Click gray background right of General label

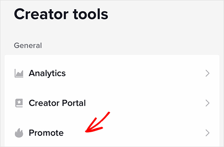(x=129, y=46)
